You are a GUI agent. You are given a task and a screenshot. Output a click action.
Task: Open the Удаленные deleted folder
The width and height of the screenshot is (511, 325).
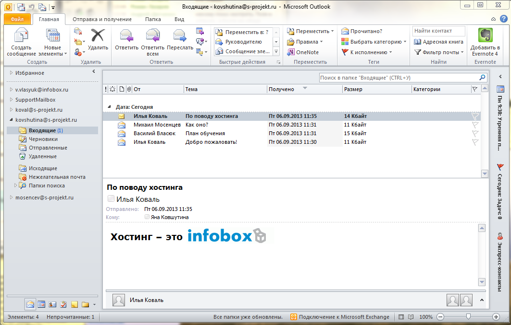[x=42, y=156]
